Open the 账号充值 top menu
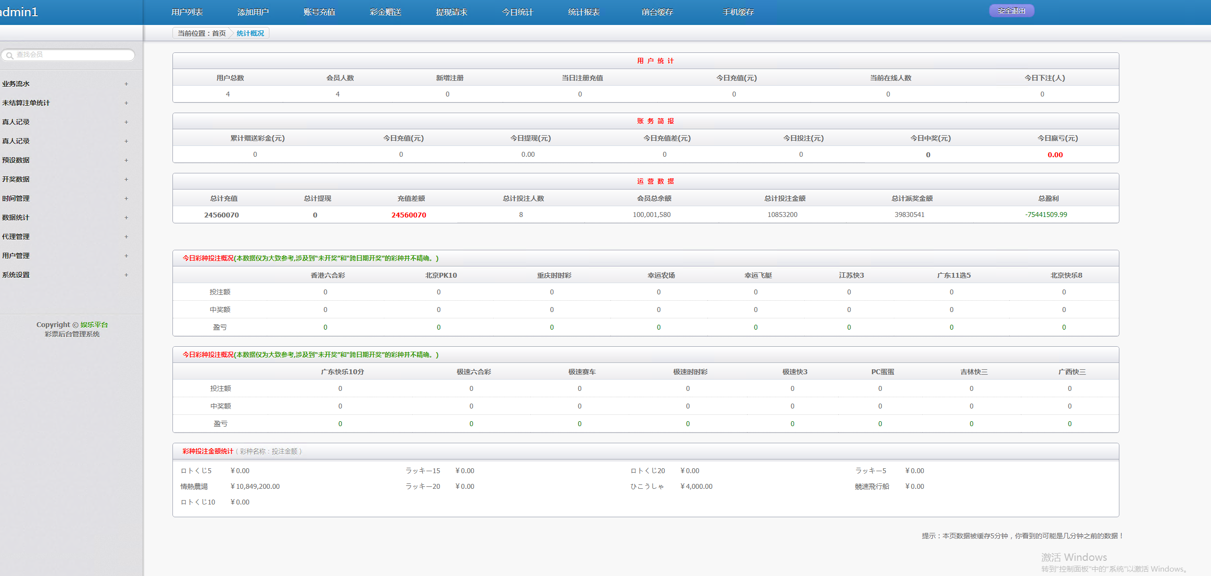 point(319,12)
